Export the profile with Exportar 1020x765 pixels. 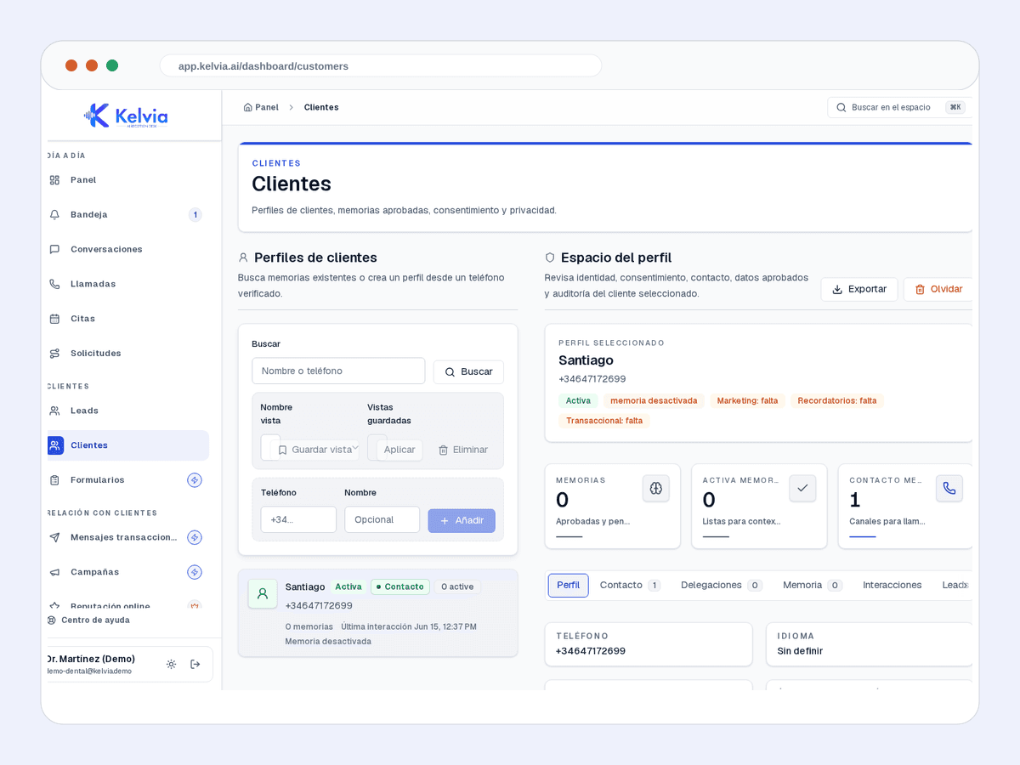point(859,289)
